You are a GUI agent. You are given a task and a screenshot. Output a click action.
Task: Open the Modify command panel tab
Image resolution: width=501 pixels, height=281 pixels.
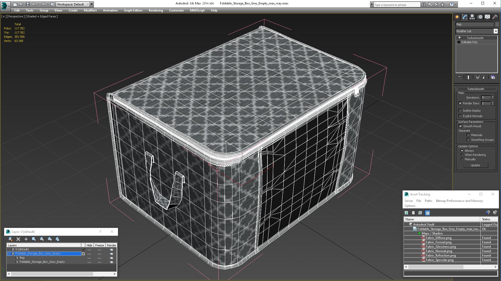click(465, 17)
